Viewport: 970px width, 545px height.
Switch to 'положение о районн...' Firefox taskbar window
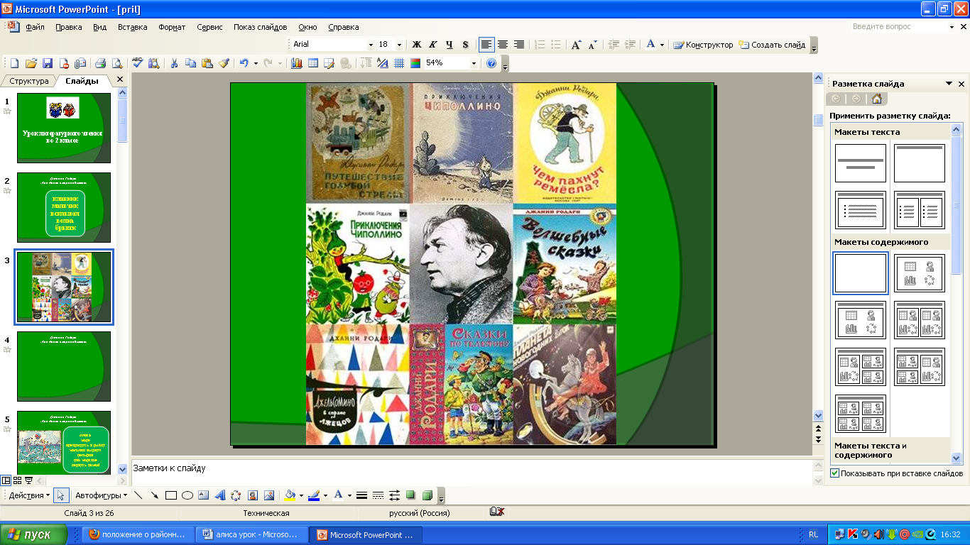138,534
